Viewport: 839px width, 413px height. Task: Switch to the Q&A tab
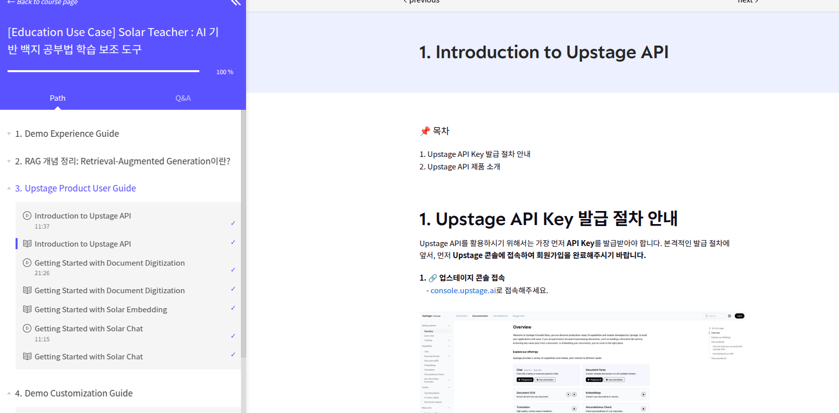click(x=183, y=98)
